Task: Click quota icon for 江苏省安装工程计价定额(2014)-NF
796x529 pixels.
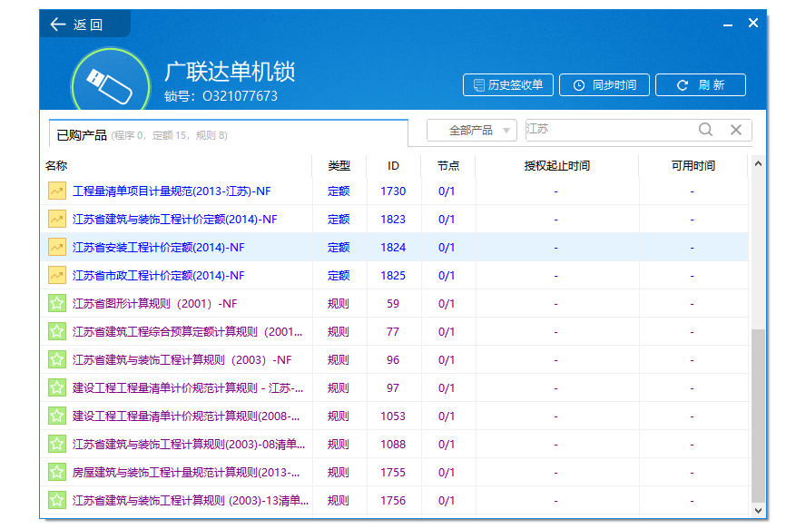Action: (57, 247)
